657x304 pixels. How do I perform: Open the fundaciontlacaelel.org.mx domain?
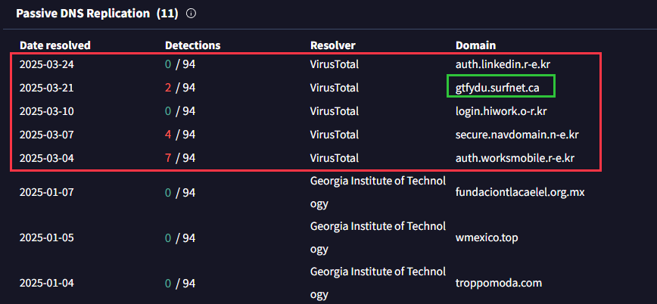click(x=520, y=193)
